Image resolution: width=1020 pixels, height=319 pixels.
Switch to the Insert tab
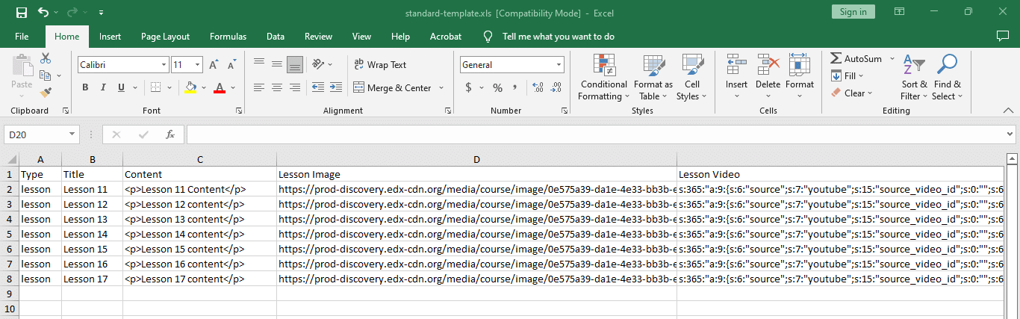(110, 37)
